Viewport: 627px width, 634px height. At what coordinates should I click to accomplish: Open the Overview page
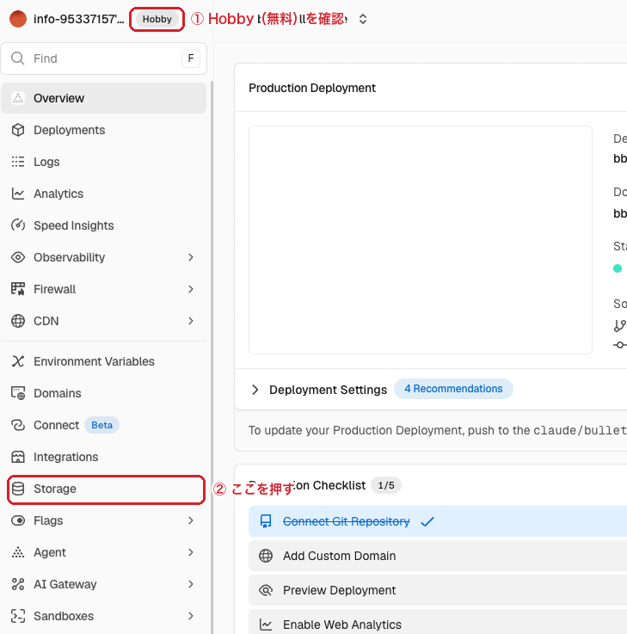click(x=103, y=98)
